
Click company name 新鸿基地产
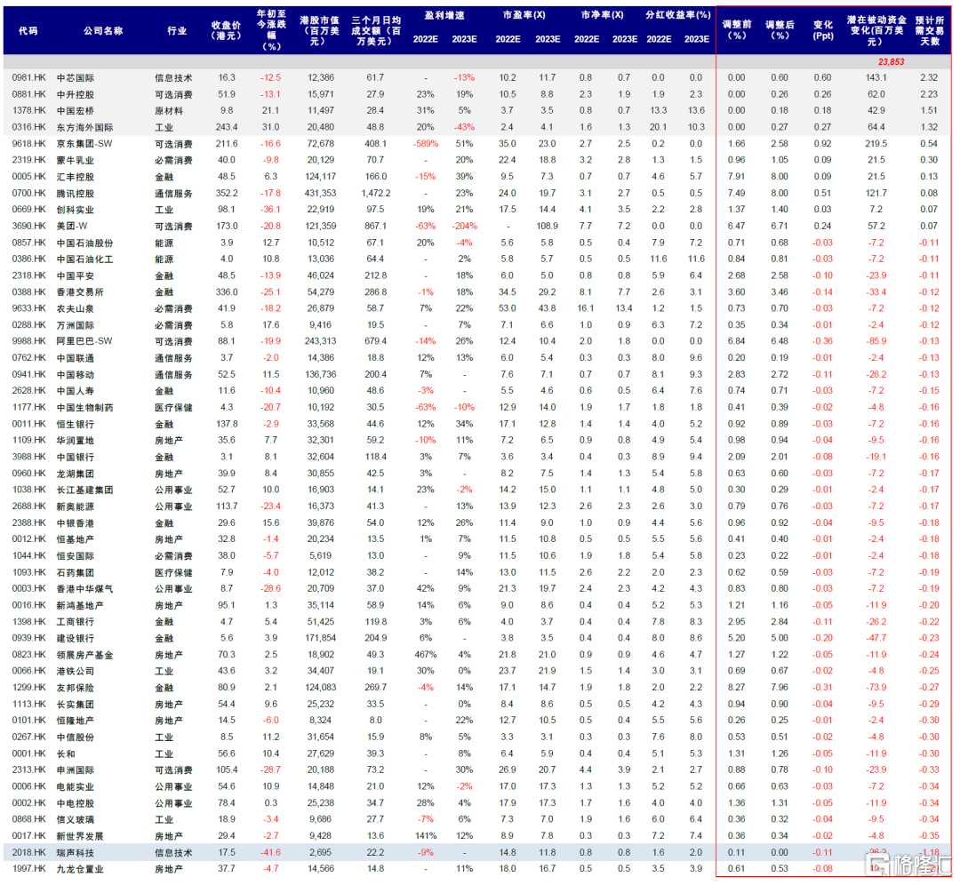80,605
